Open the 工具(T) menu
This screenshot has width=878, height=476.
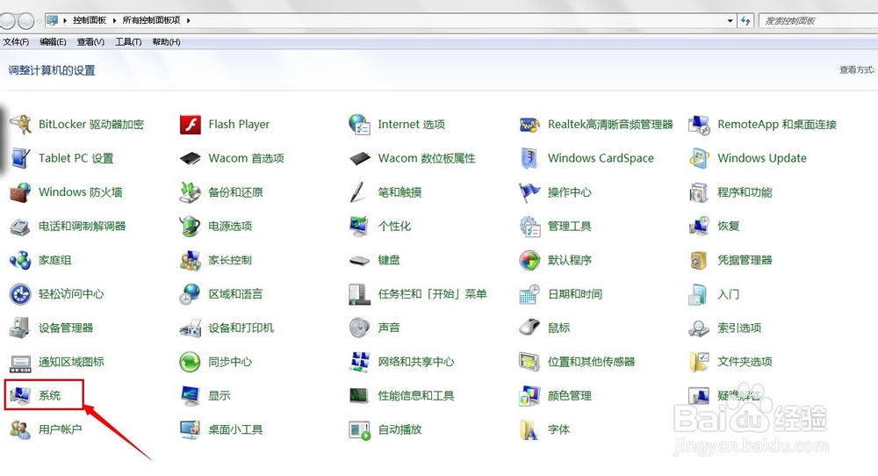click(128, 42)
